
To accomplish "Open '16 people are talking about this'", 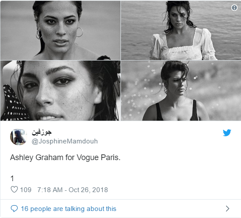I will tap(69, 209).
